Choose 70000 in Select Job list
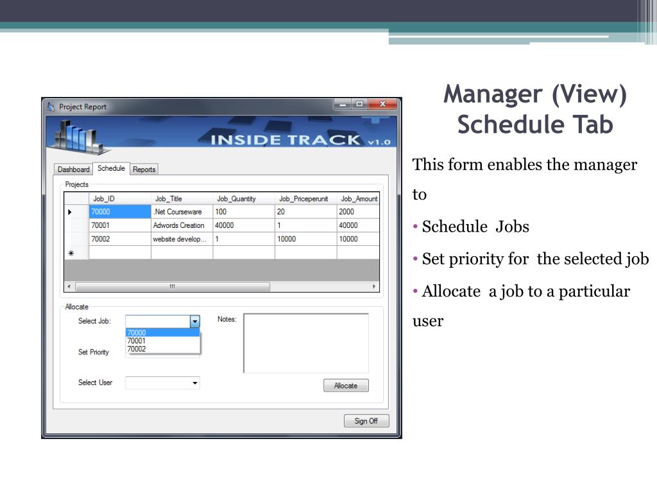This screenshot has height=493, width=657. pos(162,333)
